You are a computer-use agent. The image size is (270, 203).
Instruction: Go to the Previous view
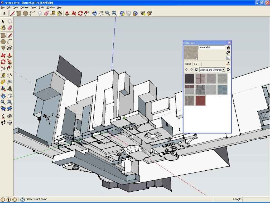(x=3, y=109)
